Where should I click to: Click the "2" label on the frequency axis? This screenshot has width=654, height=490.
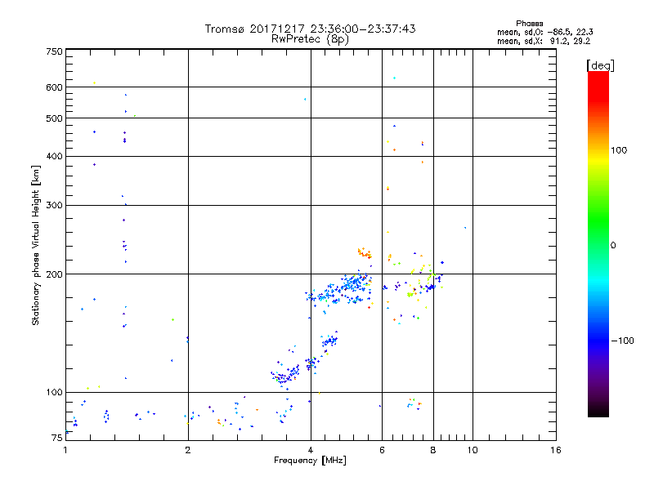[x=188, y=450]
